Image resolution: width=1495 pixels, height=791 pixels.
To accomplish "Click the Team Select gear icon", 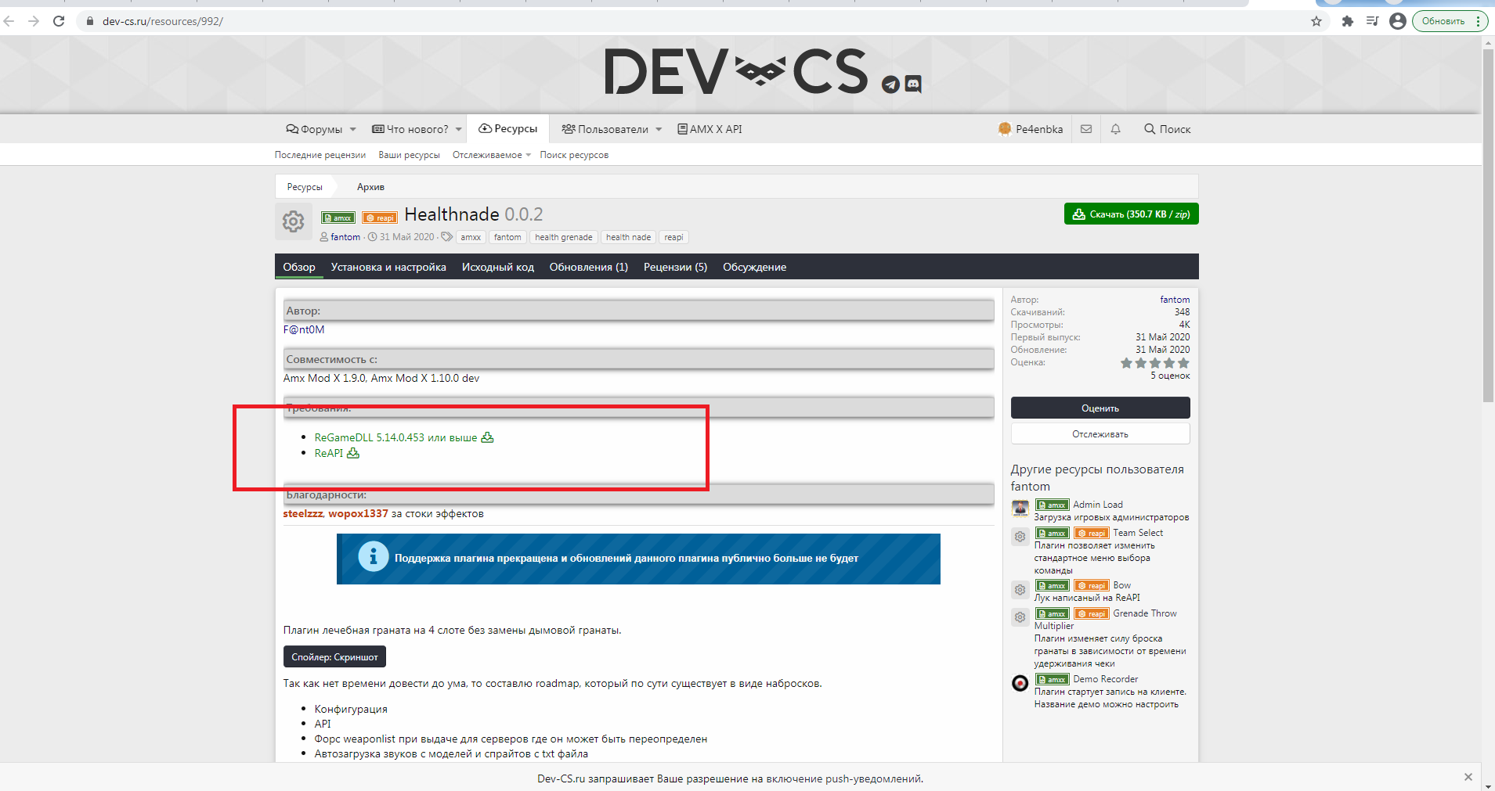I will (x=1020, y=537).
